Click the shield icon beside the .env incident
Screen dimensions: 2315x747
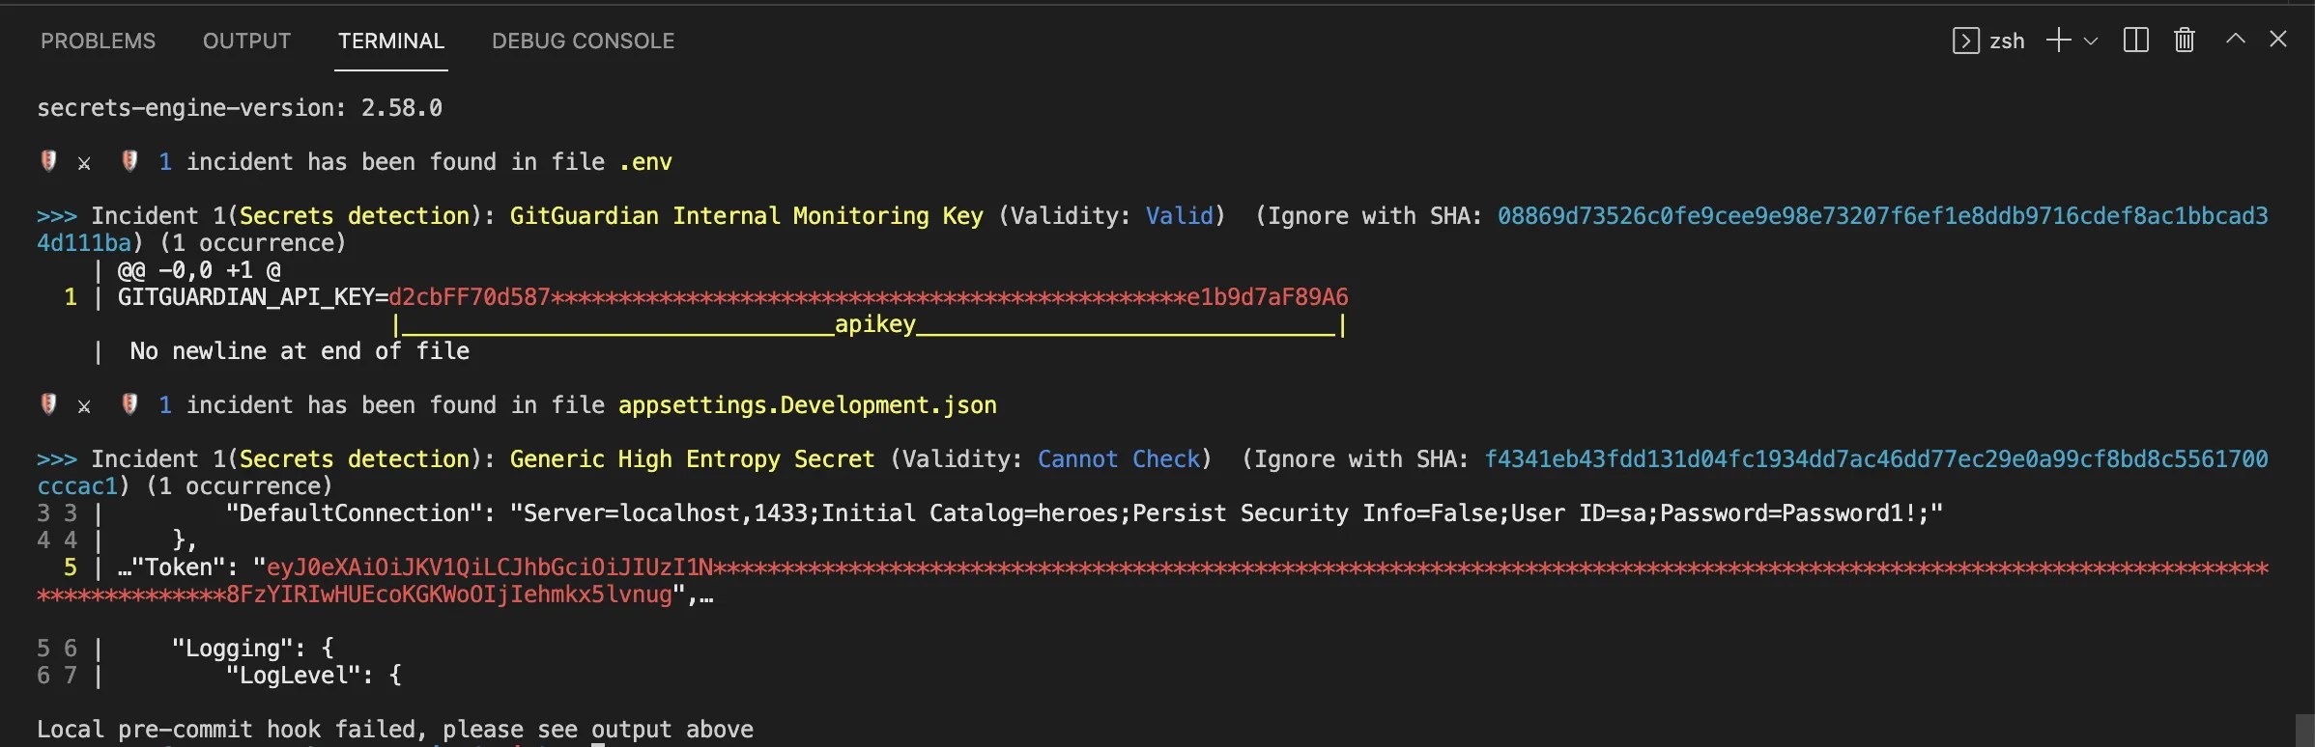coord(47,161)
